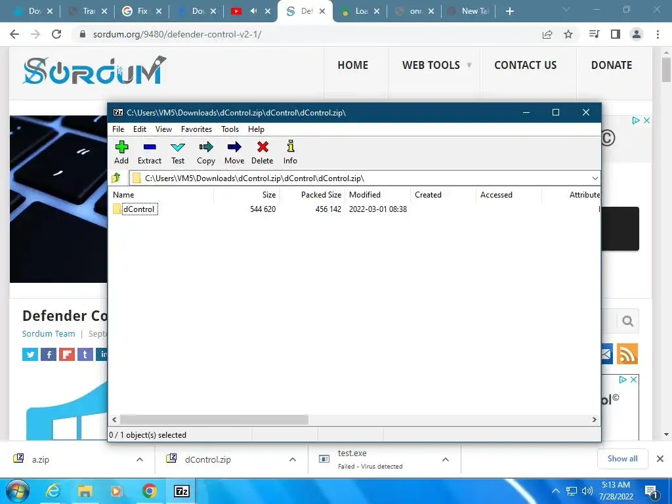Open the CONTACT US page
The width and height of the screenshot is (672, 504).
[x=526, y=65]
